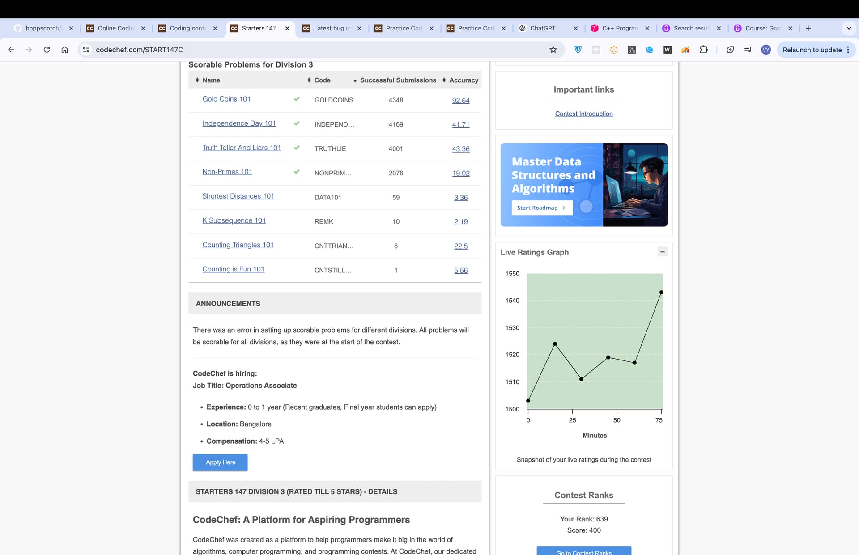Open the VY profile avatar

tap(766, 50)
